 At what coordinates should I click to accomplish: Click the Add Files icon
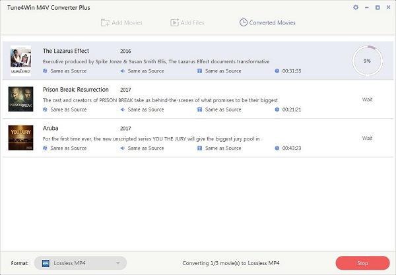pyautogui.click(x=174, y=22)
